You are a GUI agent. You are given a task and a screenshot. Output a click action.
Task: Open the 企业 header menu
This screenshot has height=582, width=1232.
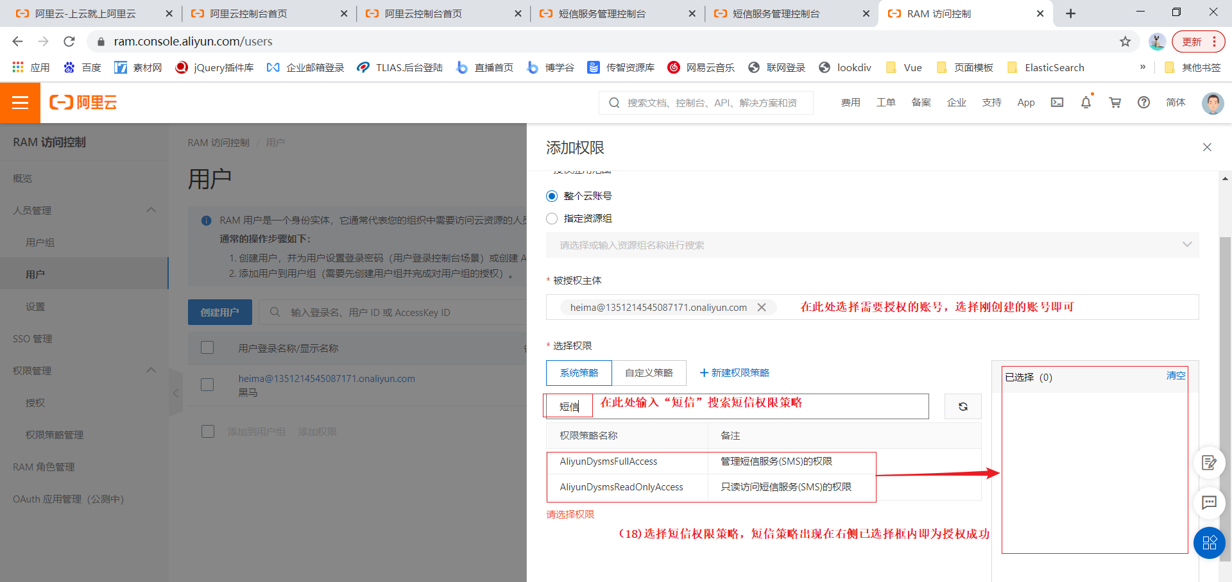click(x=956, y=103)
